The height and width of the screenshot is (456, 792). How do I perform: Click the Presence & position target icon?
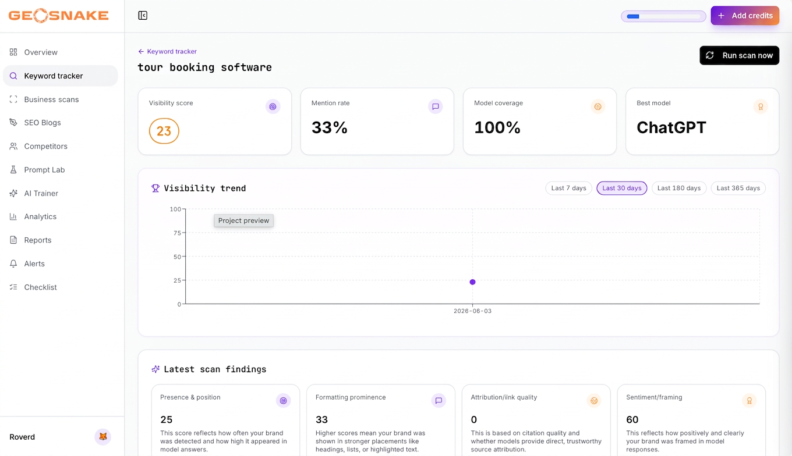point(283,401)
